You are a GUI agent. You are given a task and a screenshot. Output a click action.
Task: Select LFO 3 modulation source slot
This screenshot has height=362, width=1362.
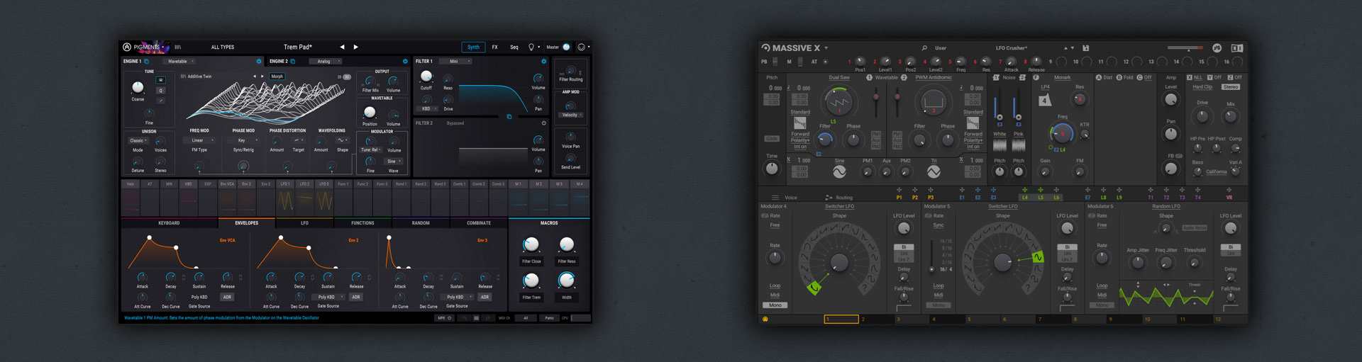tap(323, 198)
